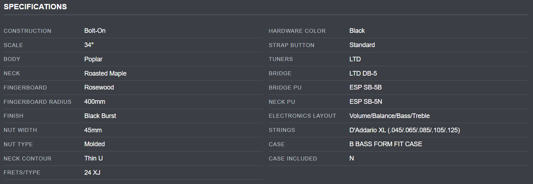Select the Poplar body value
533x184 pixels.
tap(93, 59)
